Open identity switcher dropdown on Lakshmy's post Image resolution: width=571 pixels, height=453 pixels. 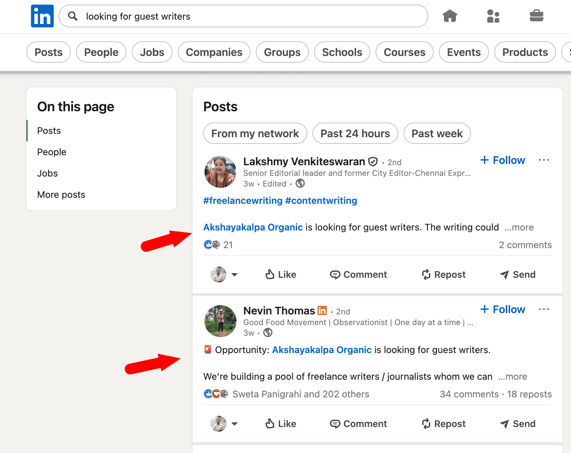[224, 274]
